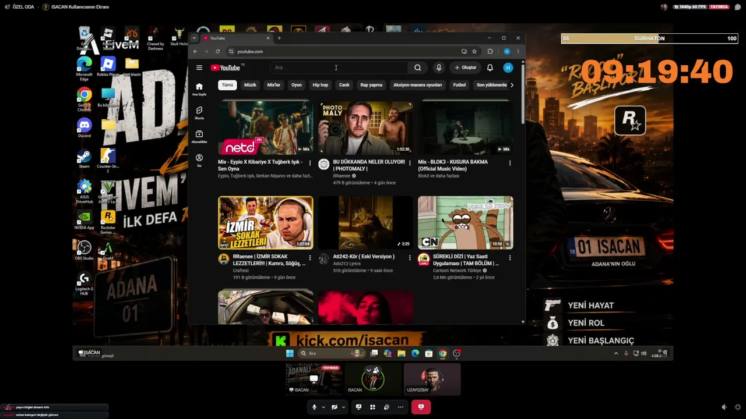Image resolution: width=746 pixels, height=419 pixels.
Task: Open the Discord desktop shortcut
Action: (85, 127)
